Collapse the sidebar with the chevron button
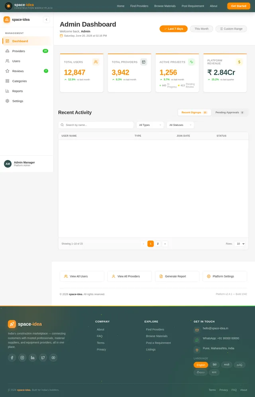Screen dimensions: 255x397 point(46,20)
